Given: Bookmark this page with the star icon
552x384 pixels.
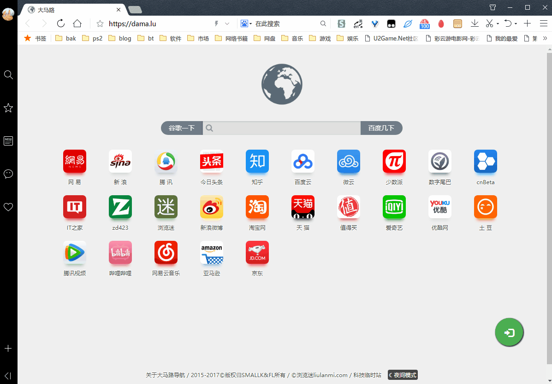Looking at the screenshot, I should (100, 23).
